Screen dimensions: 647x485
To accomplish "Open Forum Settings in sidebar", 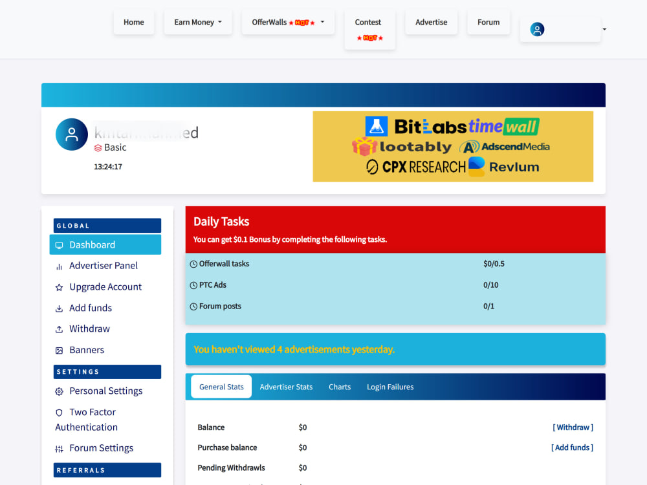I will pyautogui.click(x=101, y=448).
